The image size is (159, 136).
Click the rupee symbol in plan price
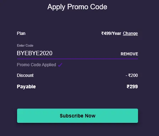(102, 33)
